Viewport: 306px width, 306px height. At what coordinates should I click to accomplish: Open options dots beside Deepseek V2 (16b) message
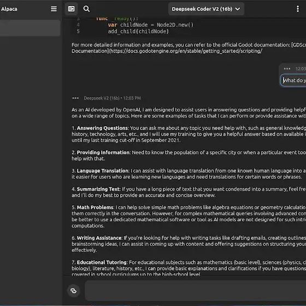[75, 98]
